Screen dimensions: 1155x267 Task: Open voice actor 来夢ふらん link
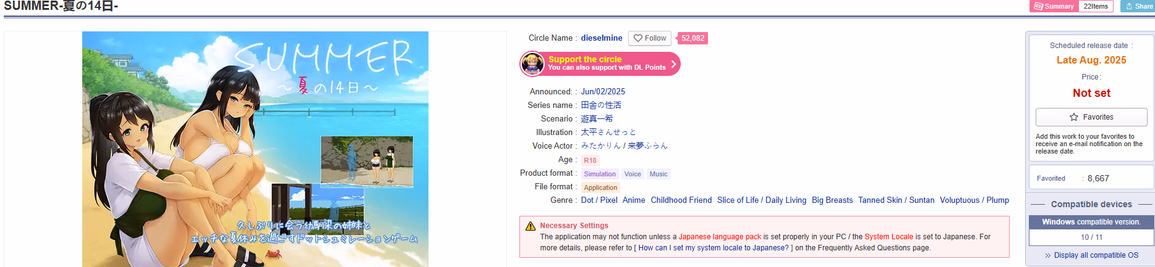point(648,146)
